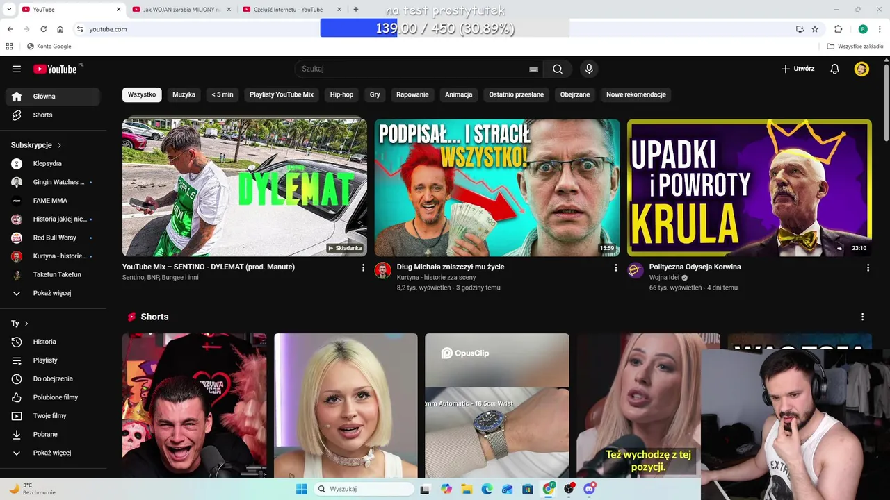
Task: Go back in Chrome
Action: coord(10,29)
